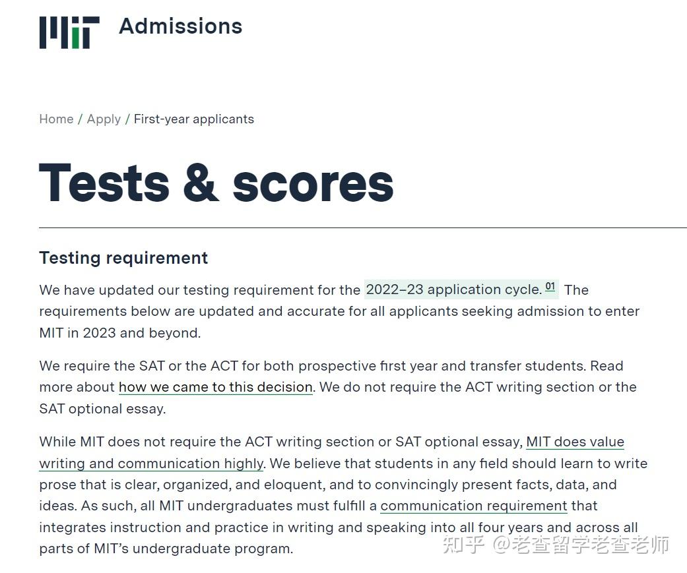Screen dimensions: 687x573
Task: Follow the link how we came to this decision
Action: [215, 387]
